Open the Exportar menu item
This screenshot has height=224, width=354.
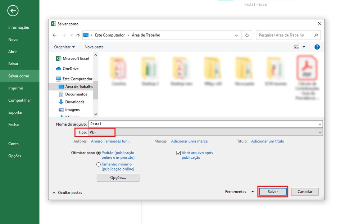point(15,112)
